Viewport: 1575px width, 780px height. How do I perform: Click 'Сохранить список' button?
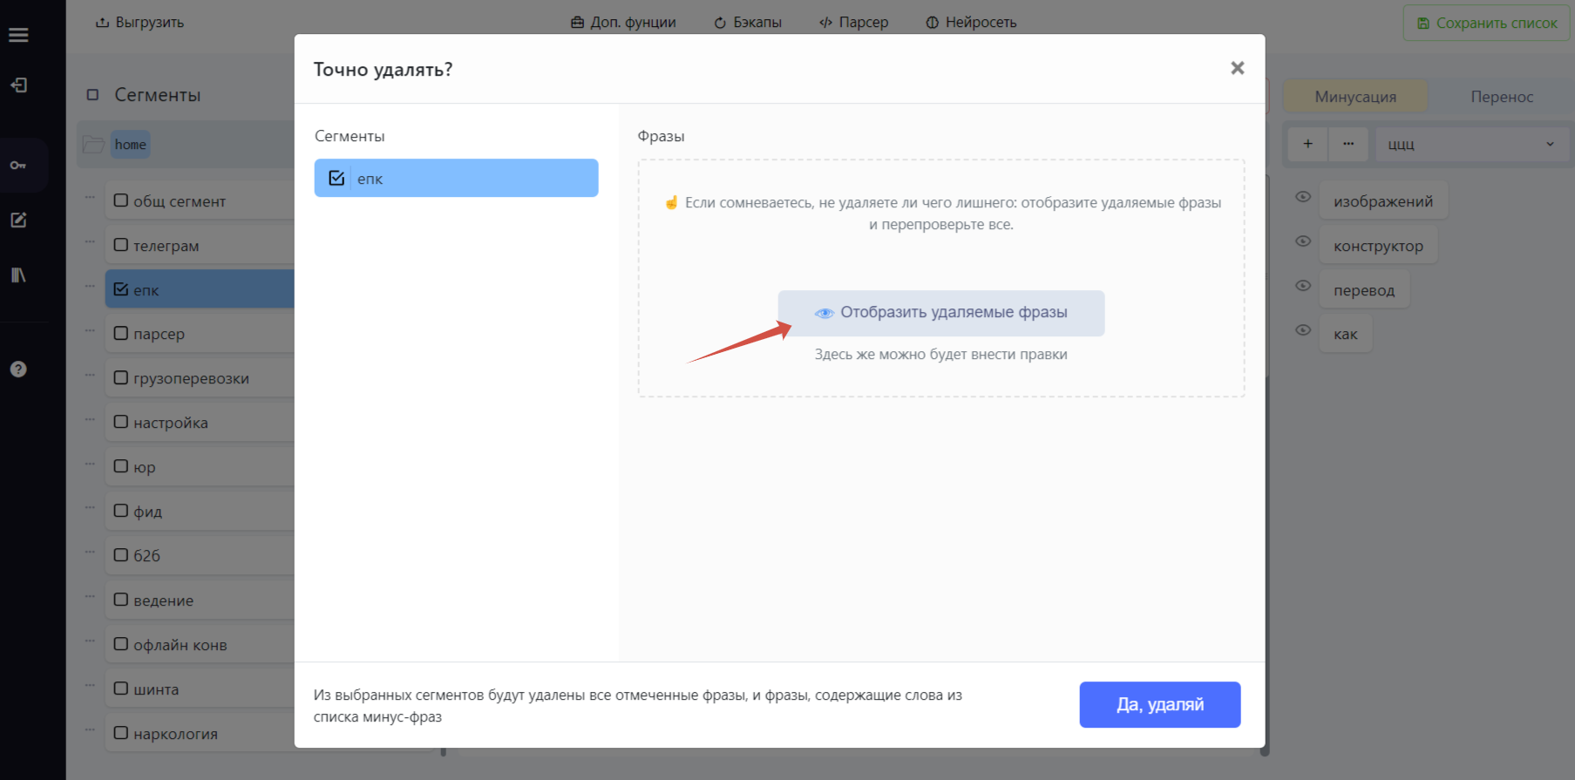[x=1486, y=23]
